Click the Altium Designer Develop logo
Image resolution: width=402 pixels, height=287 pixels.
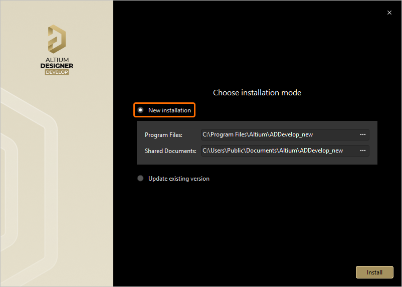(x=57, y=50)
